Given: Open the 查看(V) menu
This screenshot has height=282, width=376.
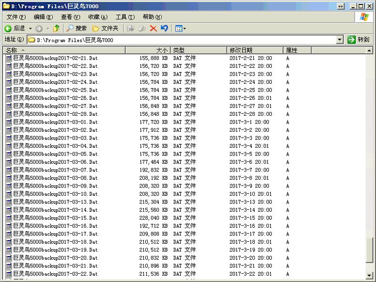Looking at the screenshot, I should [x=70, y=17].
